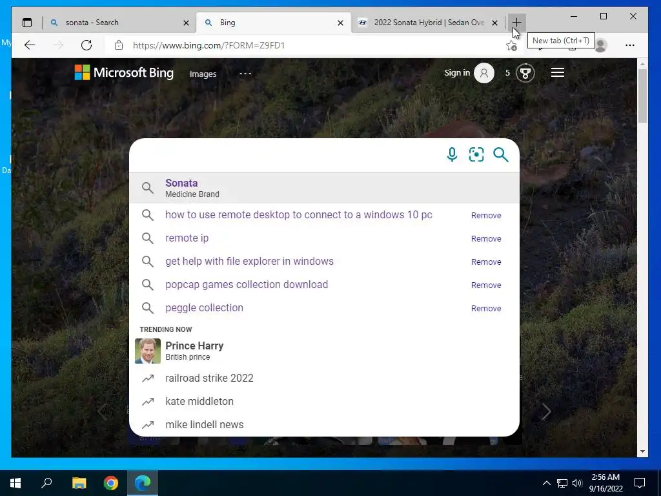661x496 pixels.
Task: Start voice search with microphone
Action: point(452,154)
